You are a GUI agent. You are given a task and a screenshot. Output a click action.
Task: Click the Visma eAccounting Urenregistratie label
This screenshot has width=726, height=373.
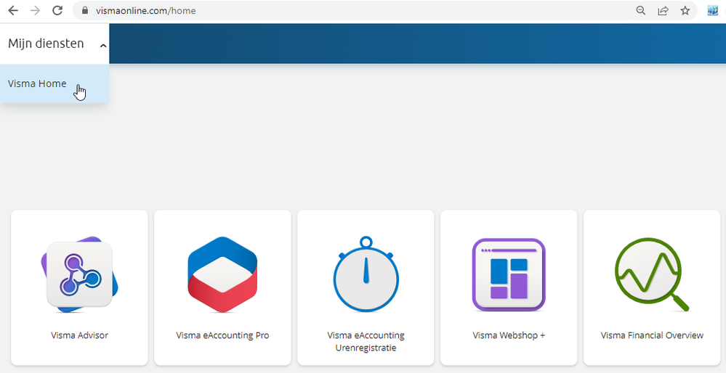366,342
